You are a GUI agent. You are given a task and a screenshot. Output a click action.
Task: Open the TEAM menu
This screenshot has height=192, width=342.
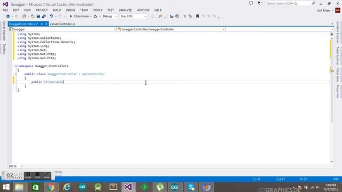(84, 10)
